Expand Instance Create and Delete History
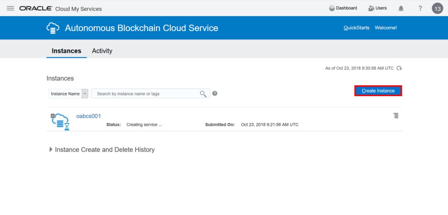Viewport: 448px width, 215px height. tap(51, 150)
